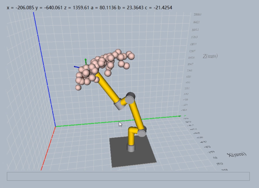Screen dimensions: 259x188
Task: Click the small blue arrow on the end-effector frame
Action: pos(75,67)
